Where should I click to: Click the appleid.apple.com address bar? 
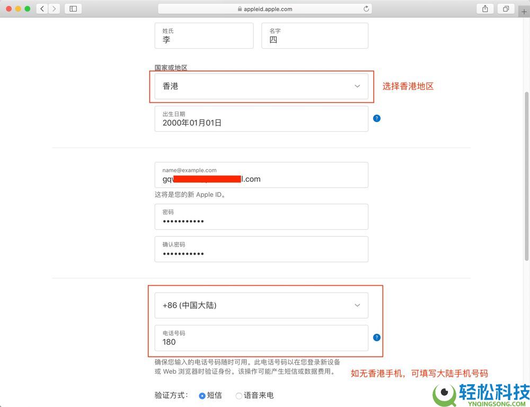pos(265,8)
